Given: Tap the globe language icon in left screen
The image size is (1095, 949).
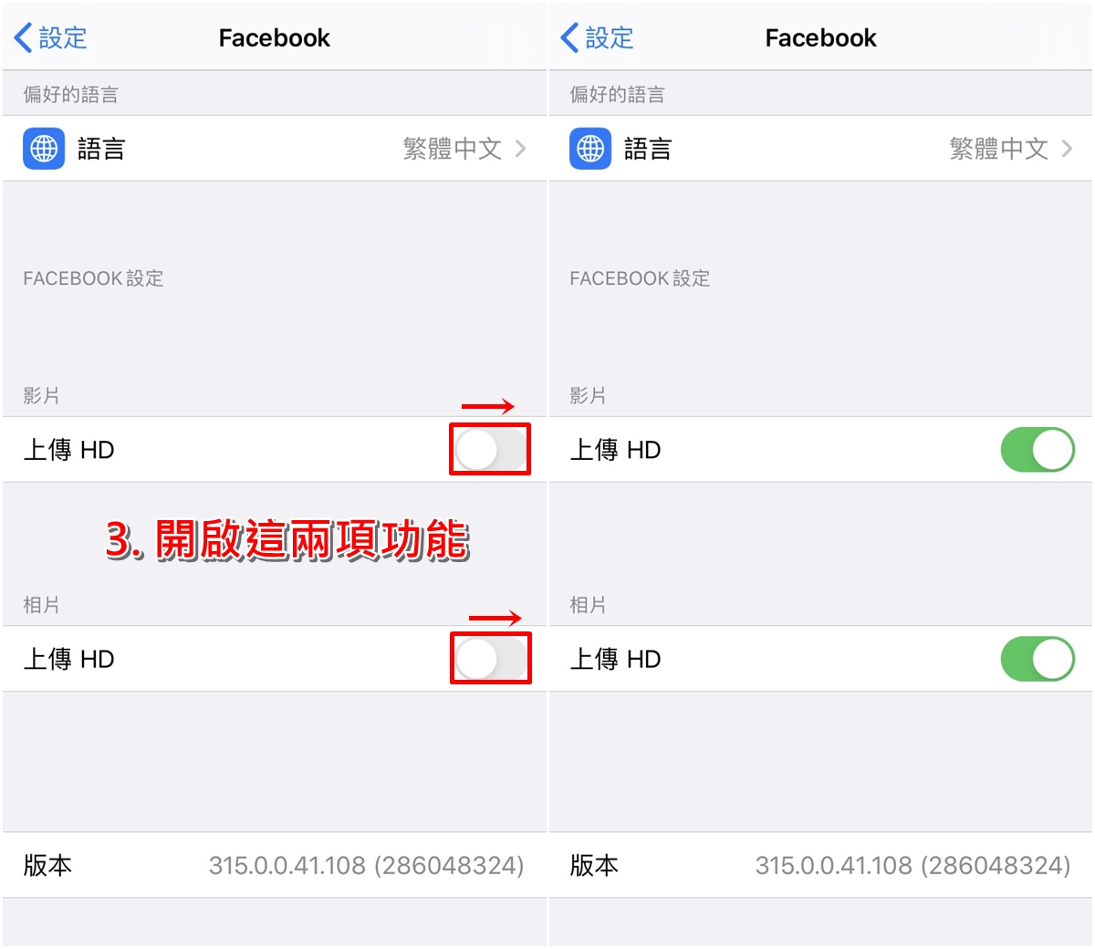Looking at the screenshot, I should [x=44, y=148].
